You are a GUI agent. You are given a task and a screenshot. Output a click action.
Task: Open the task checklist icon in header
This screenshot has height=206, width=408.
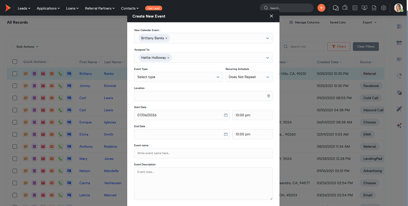click(x=355, y=8)
